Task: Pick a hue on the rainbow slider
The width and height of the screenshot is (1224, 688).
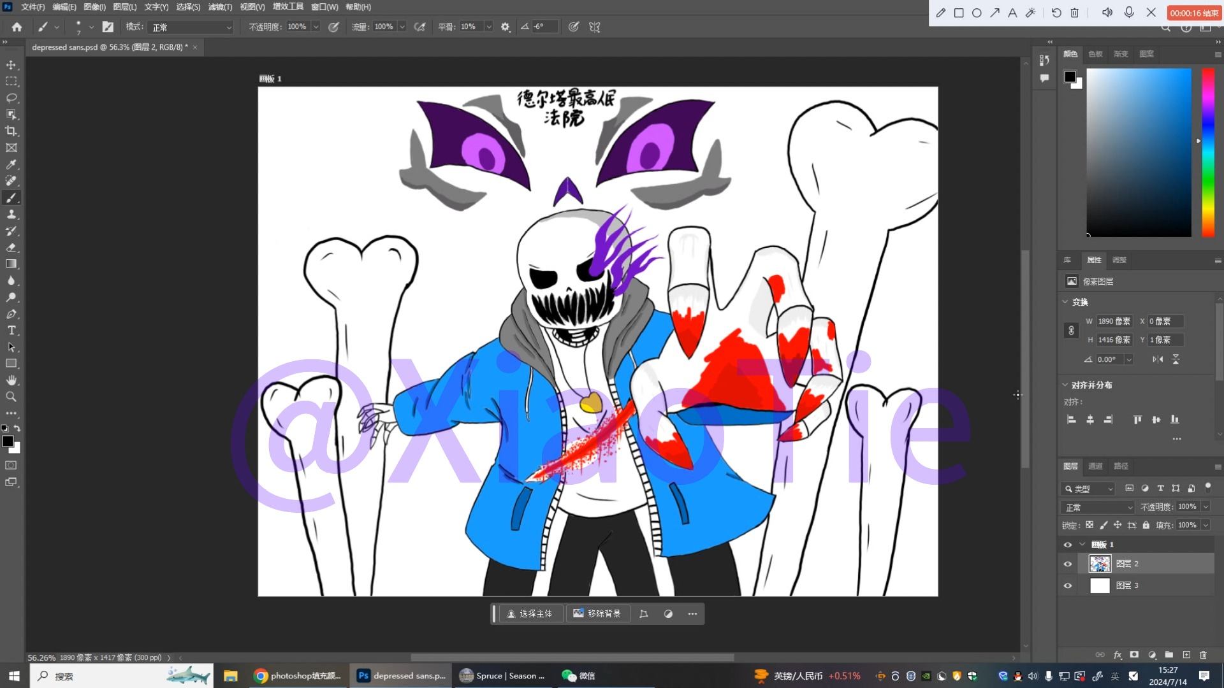Action: coord(1208,153)
